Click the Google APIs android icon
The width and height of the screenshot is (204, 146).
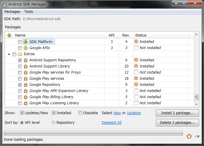coord(26,48)
